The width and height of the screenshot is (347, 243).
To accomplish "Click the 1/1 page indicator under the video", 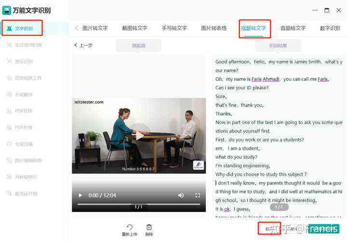I will (x=138, y=207).
